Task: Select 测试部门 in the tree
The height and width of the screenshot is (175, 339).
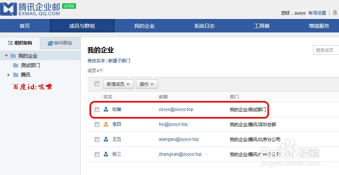Action: pos(30,65)
